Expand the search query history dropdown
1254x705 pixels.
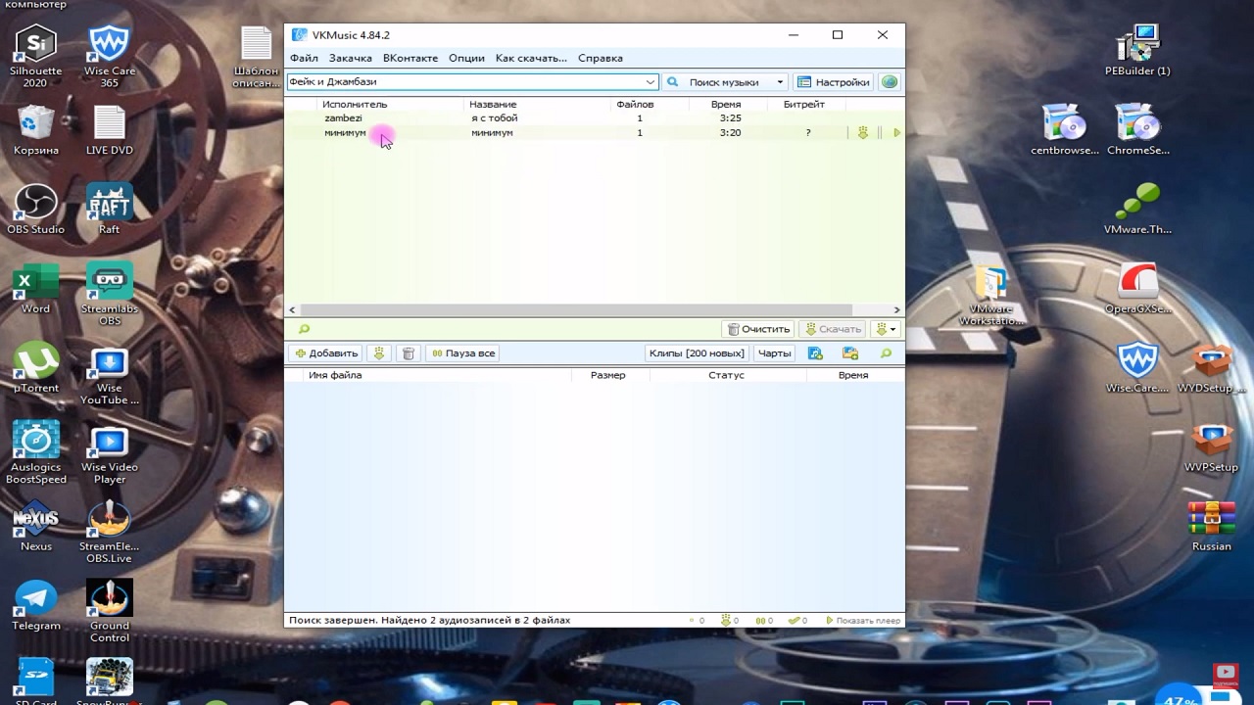650,82
